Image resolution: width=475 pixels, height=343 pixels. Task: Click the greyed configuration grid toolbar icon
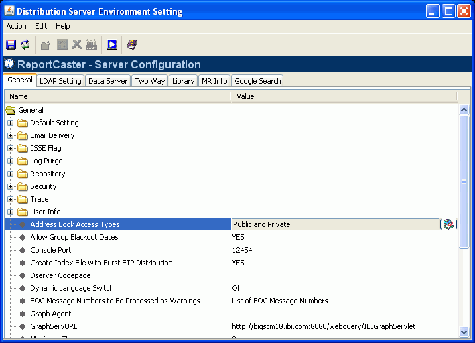62,44
